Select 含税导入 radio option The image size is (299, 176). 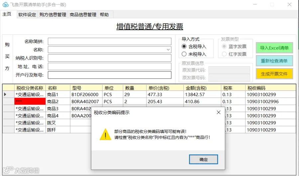(x=184, y=46)
